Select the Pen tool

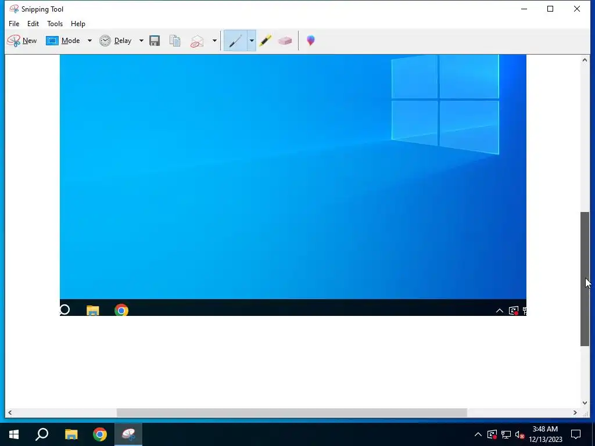pos(235,41)
